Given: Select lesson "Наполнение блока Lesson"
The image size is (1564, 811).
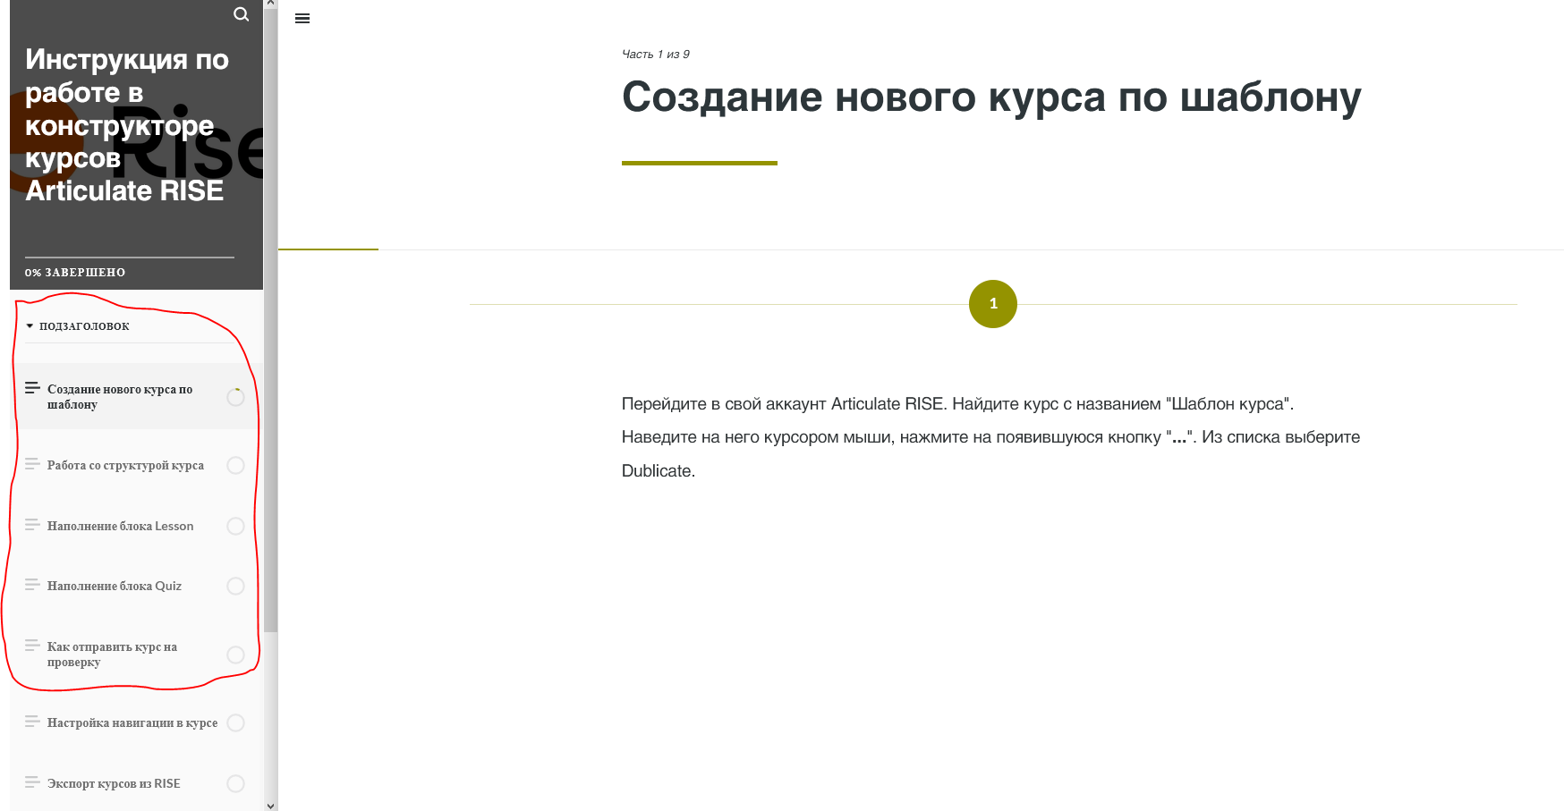Looking at the screenshot, I should point(121,526).
